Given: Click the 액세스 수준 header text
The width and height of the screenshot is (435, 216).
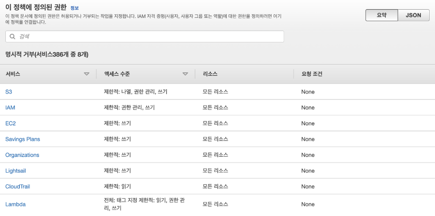Looking at the screenshot, I should pos(117,74).
